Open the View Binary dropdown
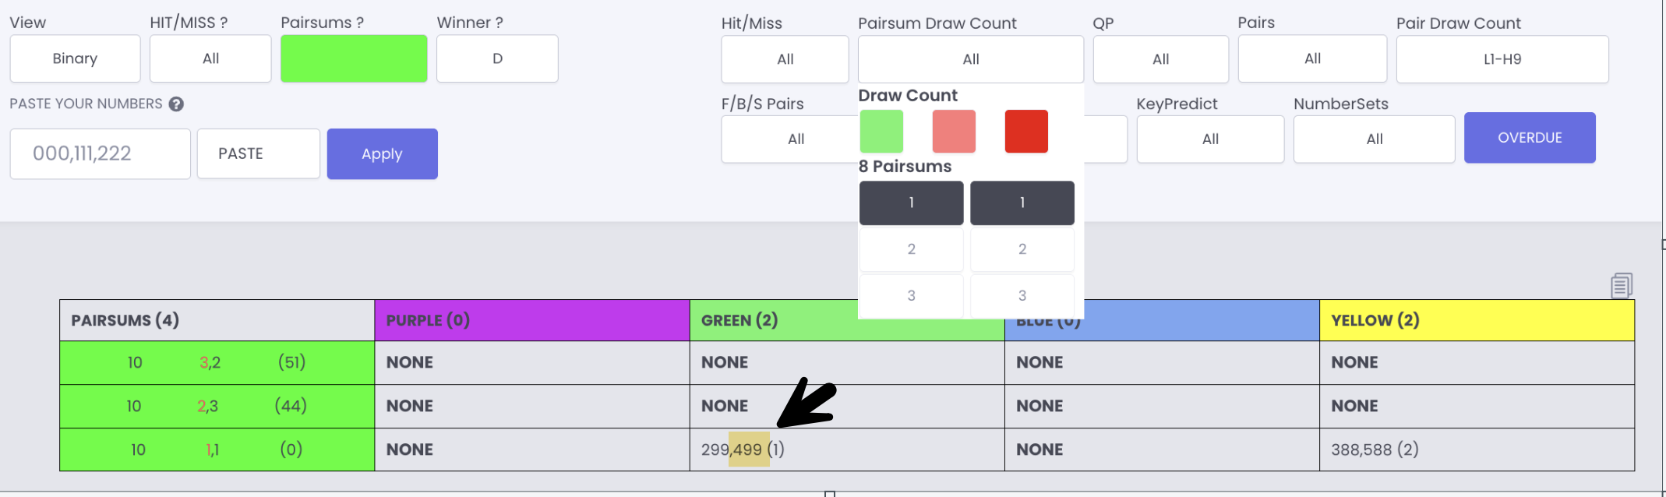Image resolution: width=1666 pixels, height=497 pixels. tap(75, 58)
